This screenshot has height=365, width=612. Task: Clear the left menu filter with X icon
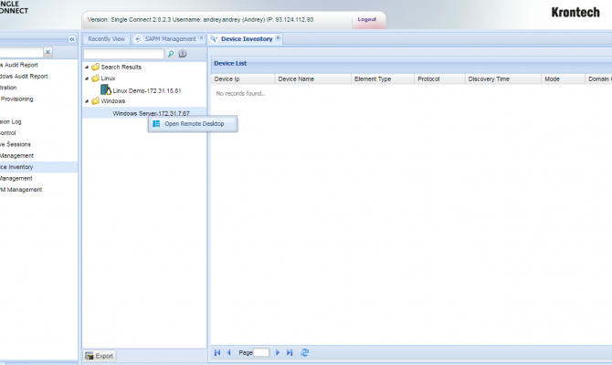(x=47, y=52)
